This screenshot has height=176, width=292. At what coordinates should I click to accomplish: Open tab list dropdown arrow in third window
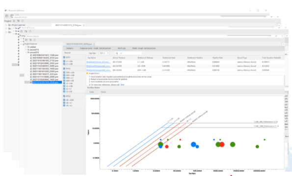pos(287,36)
